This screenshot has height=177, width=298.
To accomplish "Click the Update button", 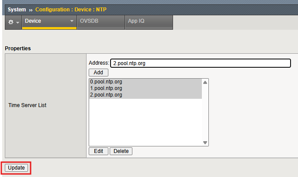I will point(16,168).
